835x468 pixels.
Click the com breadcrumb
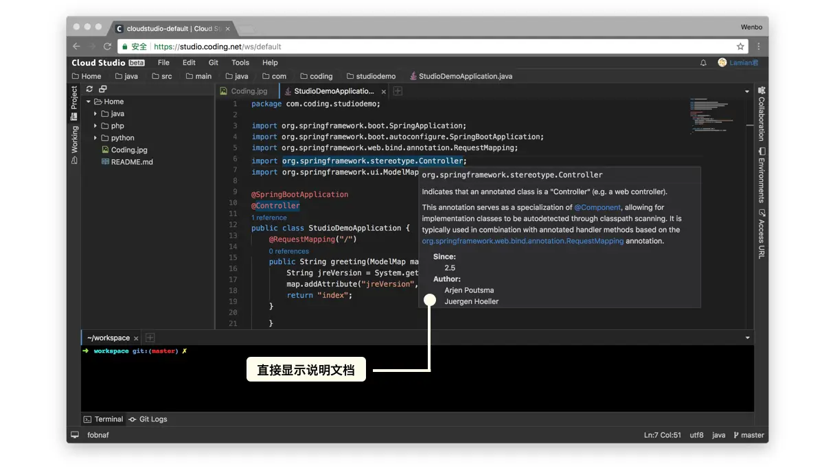(x=274, y=76)
